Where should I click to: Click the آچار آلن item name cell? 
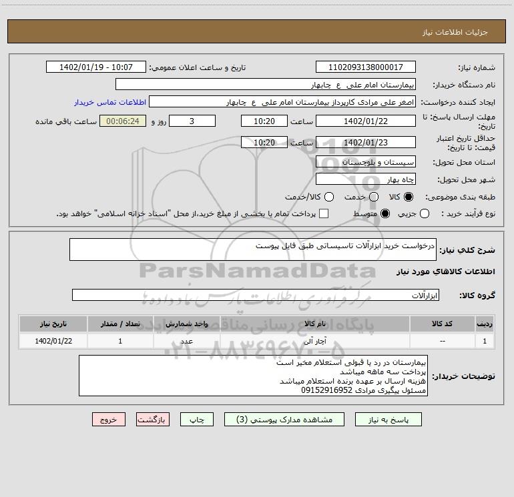tap(315, 341)
